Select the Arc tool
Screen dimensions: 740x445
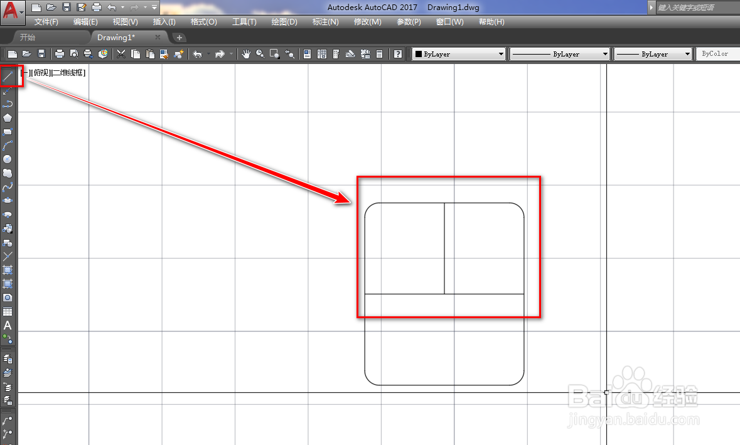(x=8, y=146)
